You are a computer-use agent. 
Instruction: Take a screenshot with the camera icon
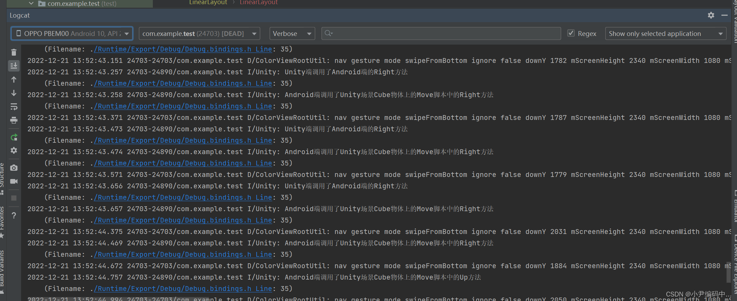(14, 168)
